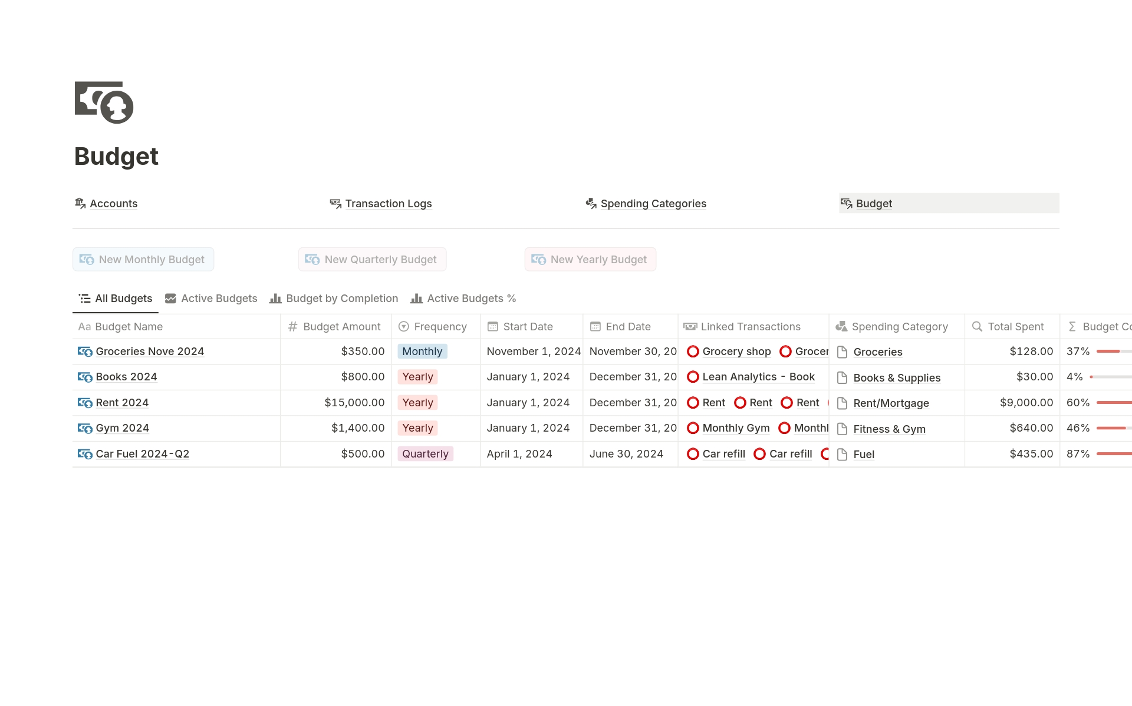The width and height of the screenshot is (1132, 706).
Task: Click the Spending Categories link icon
Action: (x=591, y=204)
